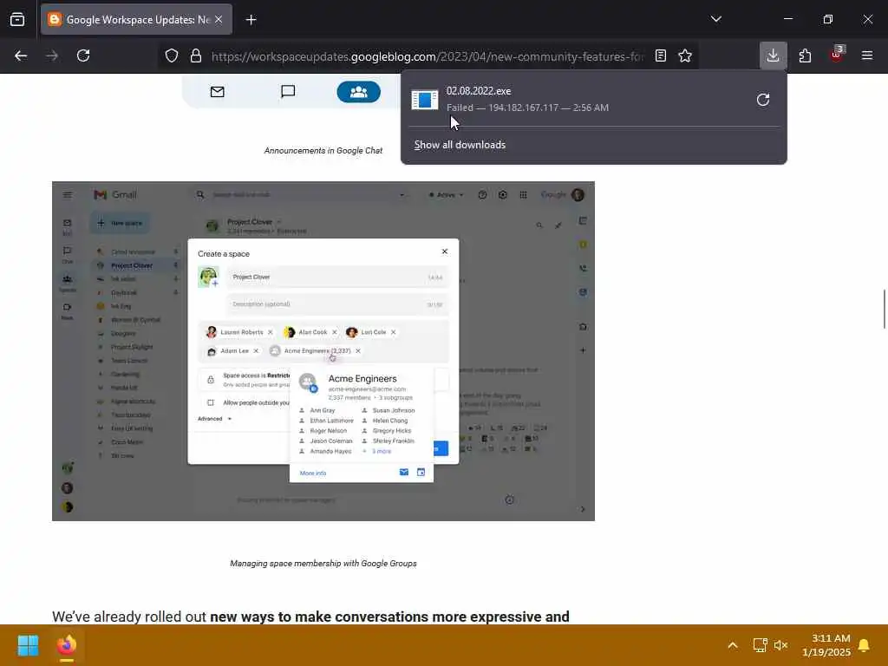888x666 pixels.
Task: Click the URL address bar
Action: [x=428, y=56]
